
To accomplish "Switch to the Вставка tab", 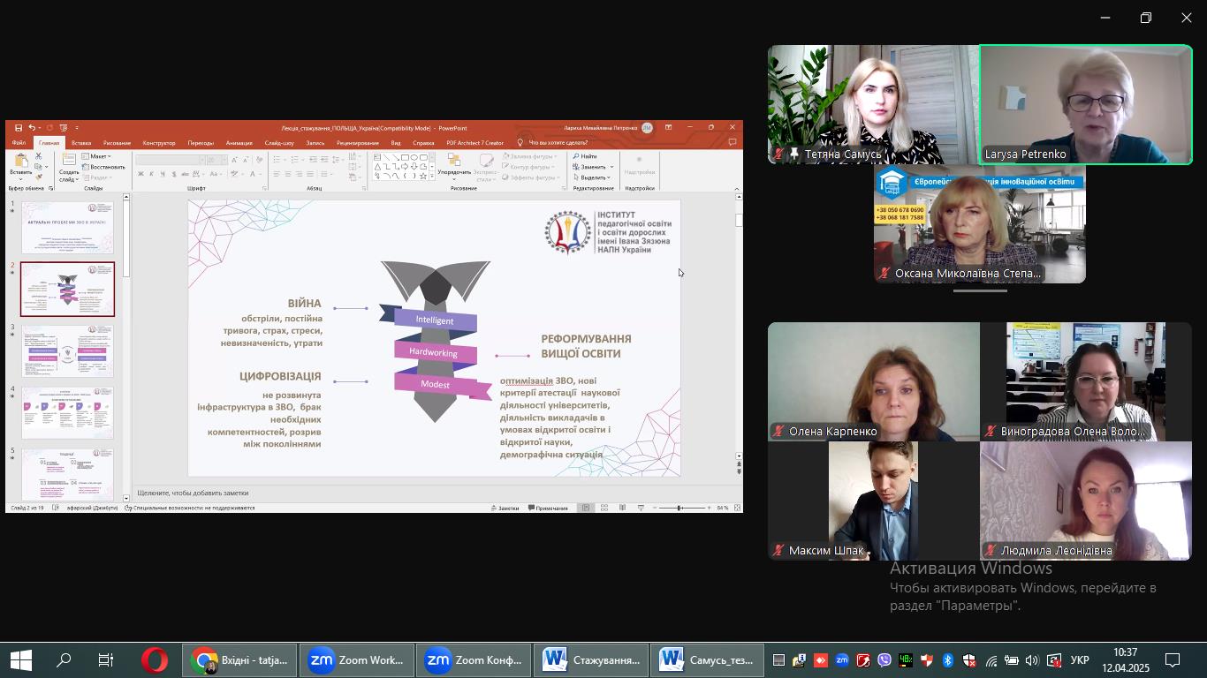I will 81,142.
